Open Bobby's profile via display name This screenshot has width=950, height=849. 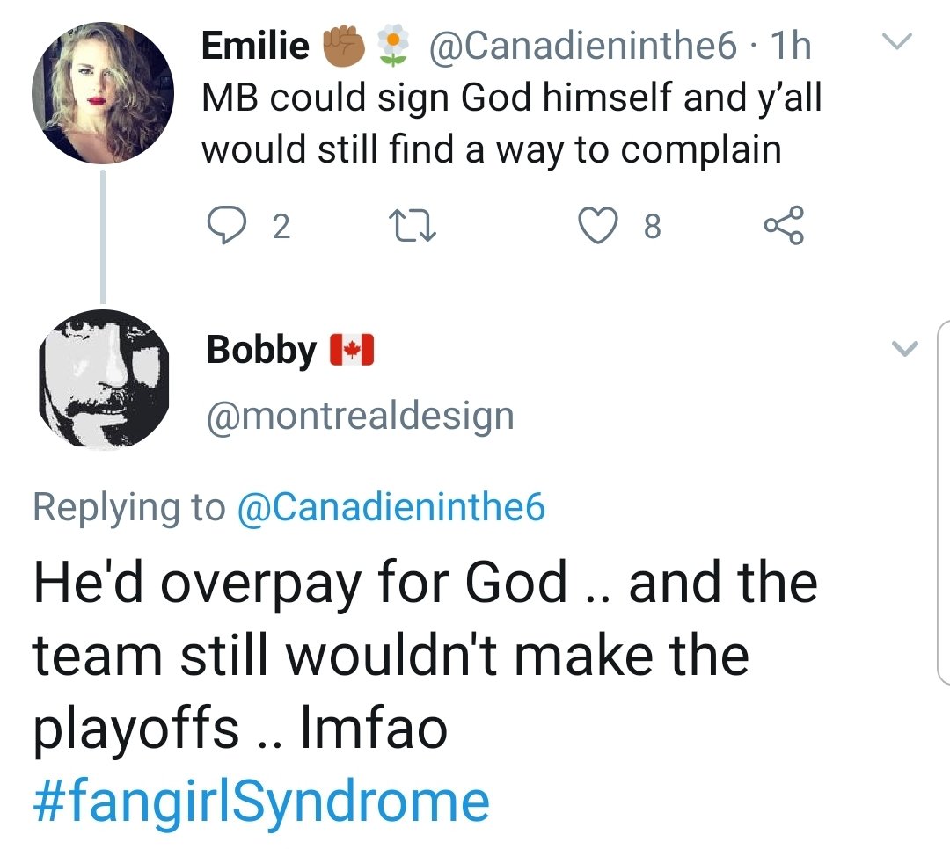click(261, 351)
